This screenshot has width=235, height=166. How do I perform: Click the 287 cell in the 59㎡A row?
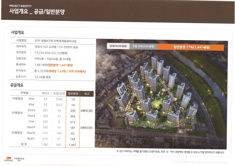(45, 110)
